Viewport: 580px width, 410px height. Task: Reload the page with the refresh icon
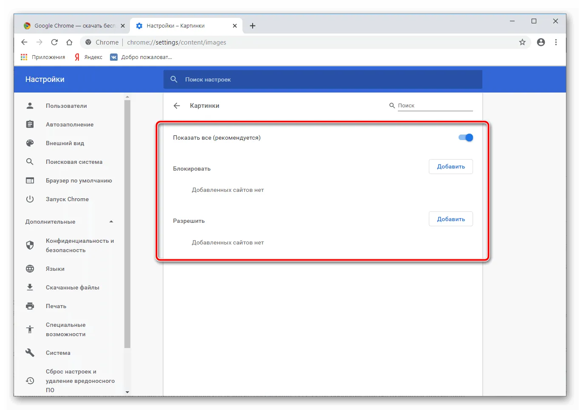point(54,42)
